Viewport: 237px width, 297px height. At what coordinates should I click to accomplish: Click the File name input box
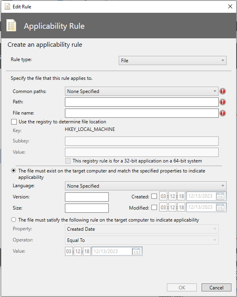(142, 113)
